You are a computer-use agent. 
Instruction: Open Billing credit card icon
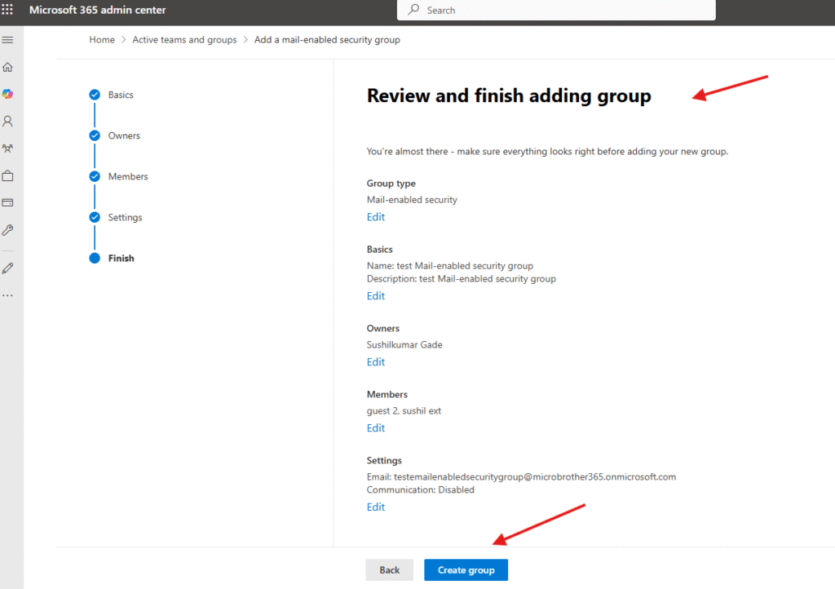[x=8, y=202]
